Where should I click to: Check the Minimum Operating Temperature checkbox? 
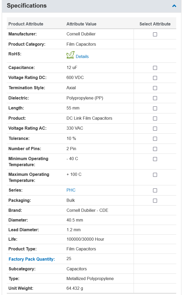(155, 159)
